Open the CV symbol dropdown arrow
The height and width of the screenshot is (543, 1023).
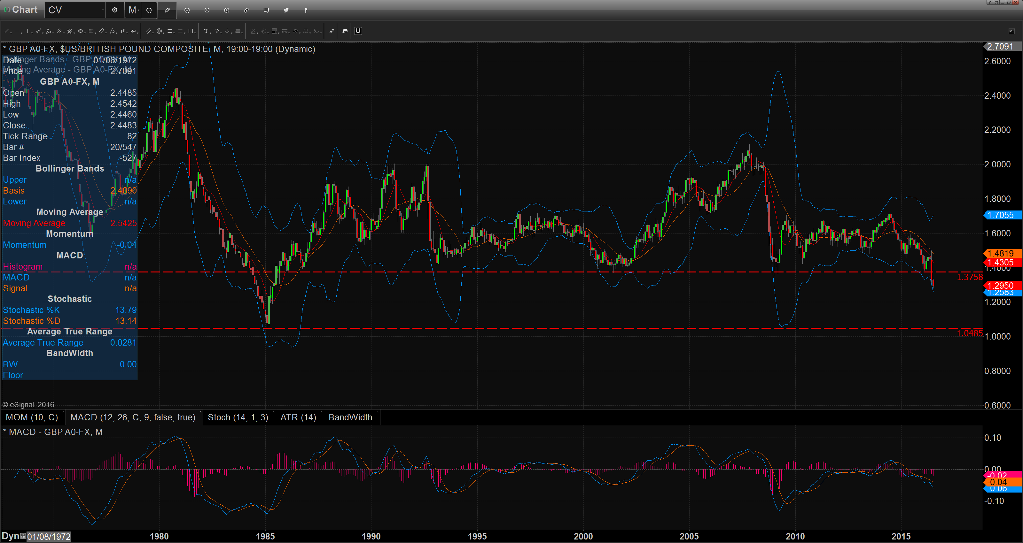pyautogui.click(x=102, y=10)
